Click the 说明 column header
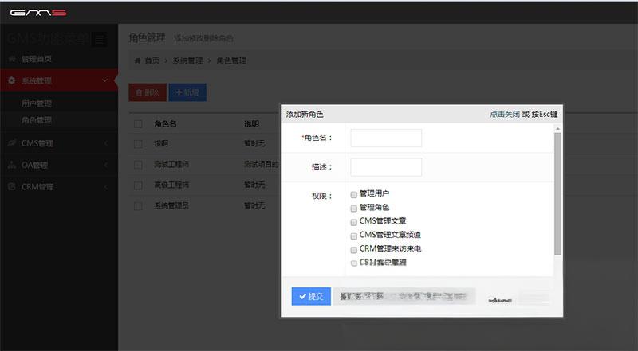 [x=251, y=124]
